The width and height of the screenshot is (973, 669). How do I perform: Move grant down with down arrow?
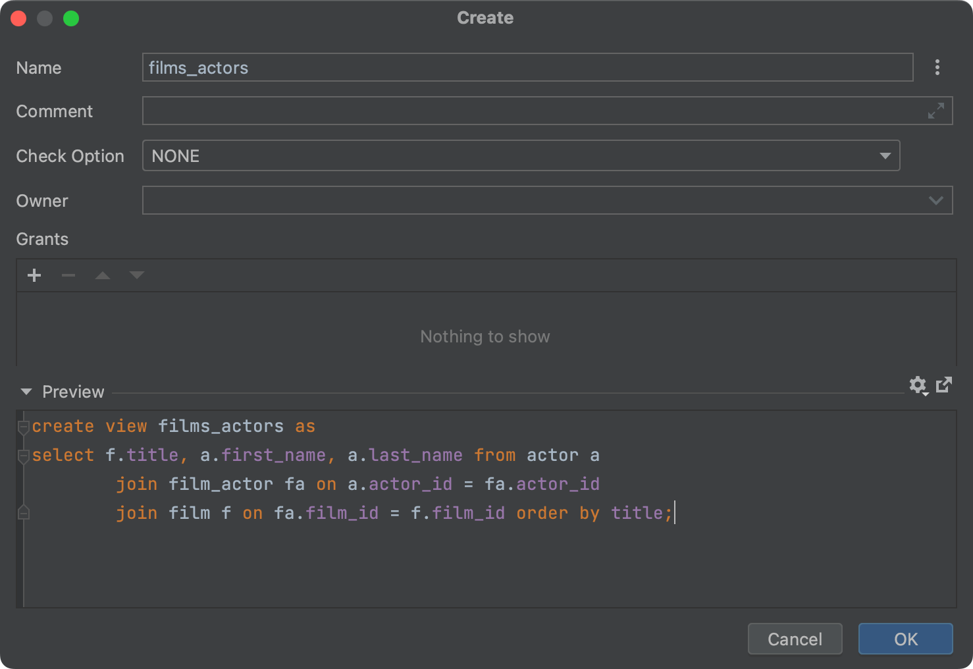[x=137, y=275]
